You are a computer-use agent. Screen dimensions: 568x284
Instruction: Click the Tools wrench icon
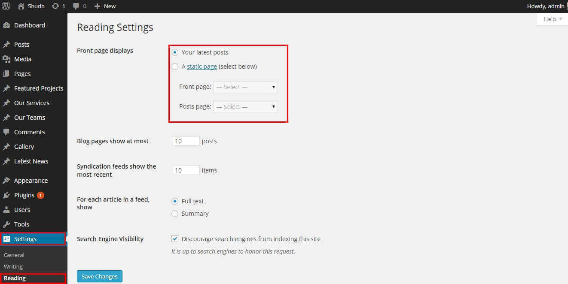6,224
